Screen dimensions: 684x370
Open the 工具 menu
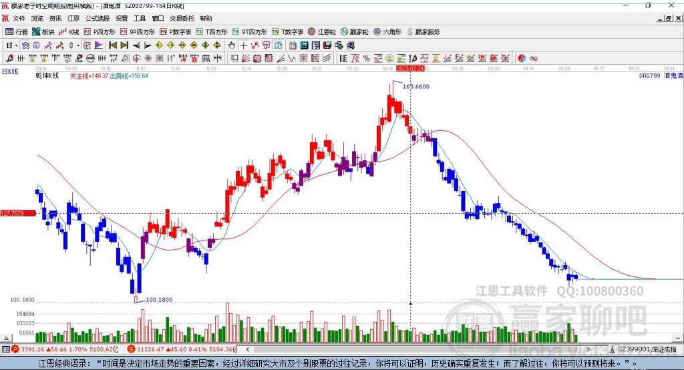140,18
